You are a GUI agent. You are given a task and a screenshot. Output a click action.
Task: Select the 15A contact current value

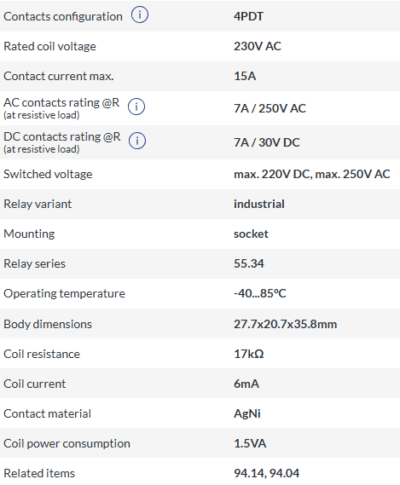[x=245, y=76]
